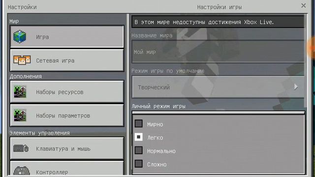
Task: Select the Нормально difficulty option
Action: (x=139, y=150)
